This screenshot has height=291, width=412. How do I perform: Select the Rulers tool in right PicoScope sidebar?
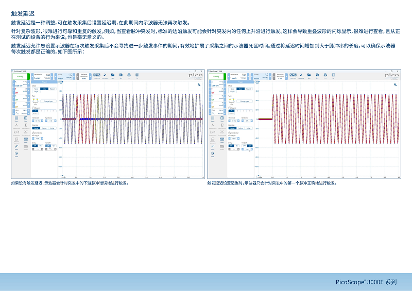point(213,147)
